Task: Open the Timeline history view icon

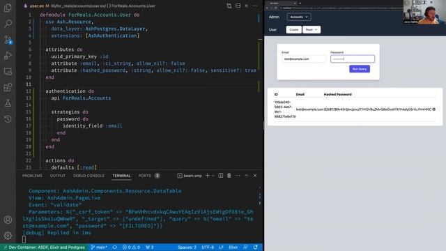Action: [8, 119]
